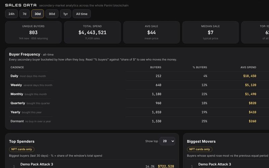This screenshot has width=269, height=168.
Task: Click the Avg Sale $44 card
Action: (x=152, y=32)
